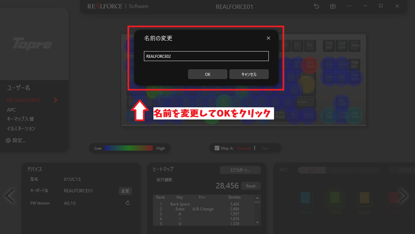The height and width of the screenshot is (234, 415).
Task: Click the Enter row with A/B Change
Action: pyautogui.click(x=204, y=209)
